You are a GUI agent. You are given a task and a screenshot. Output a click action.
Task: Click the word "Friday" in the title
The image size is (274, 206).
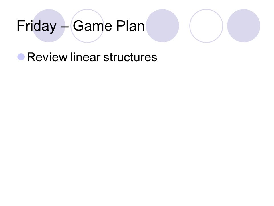click(x=37, y=27)
